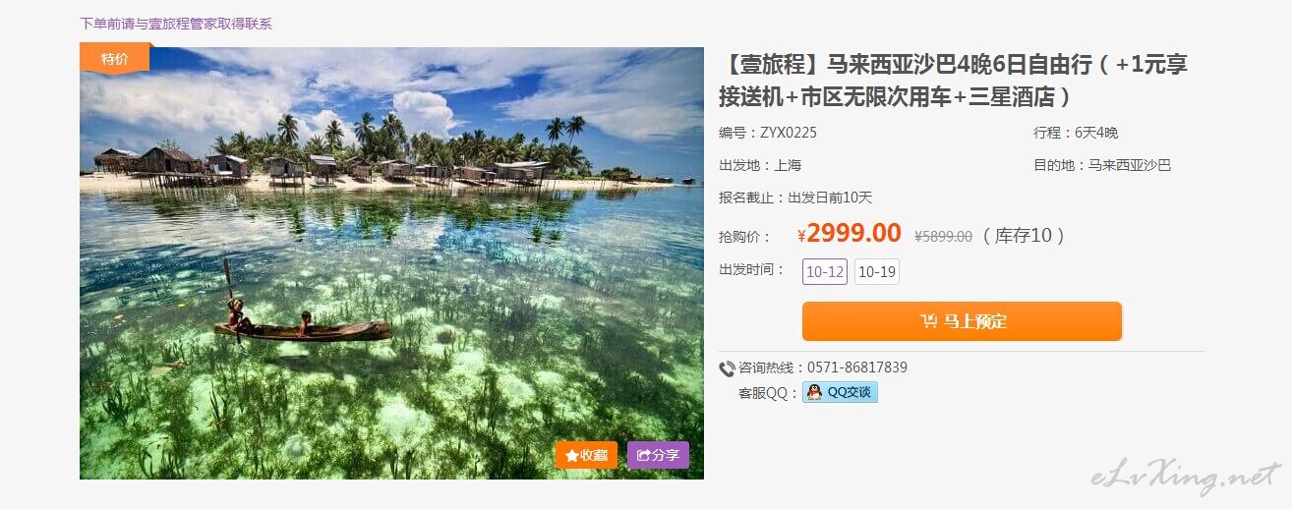Open QQ交谈 chat with customer service

tap(840, 392)
